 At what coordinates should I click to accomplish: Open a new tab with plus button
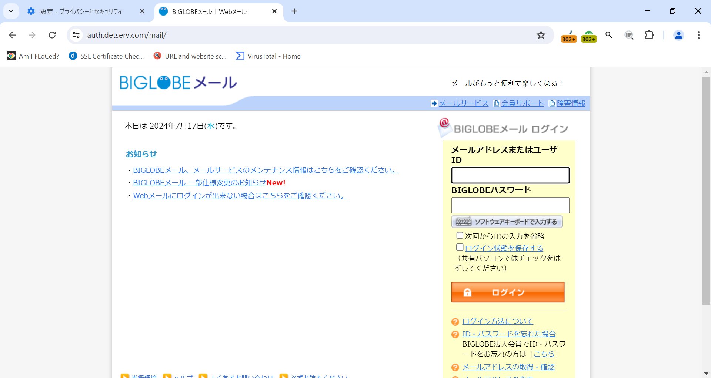pos(294,11)
